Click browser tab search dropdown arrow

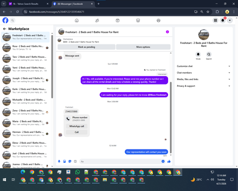(x=3, y=4)
